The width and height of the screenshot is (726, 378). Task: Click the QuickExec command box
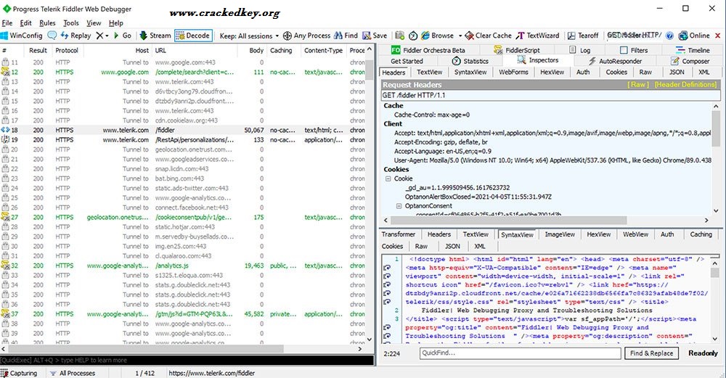point(187,360)
